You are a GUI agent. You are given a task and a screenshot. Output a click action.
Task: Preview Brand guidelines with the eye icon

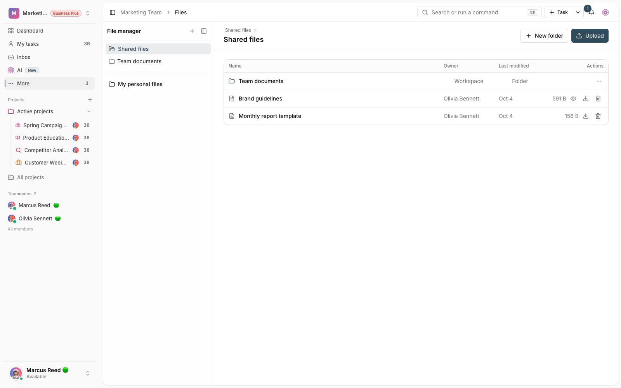(573, 99)
